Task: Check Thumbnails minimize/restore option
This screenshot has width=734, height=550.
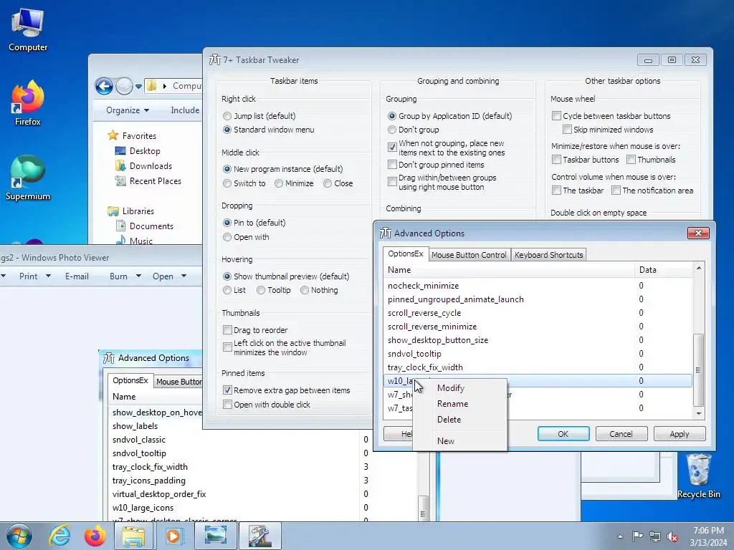Action: coord(631,160)
